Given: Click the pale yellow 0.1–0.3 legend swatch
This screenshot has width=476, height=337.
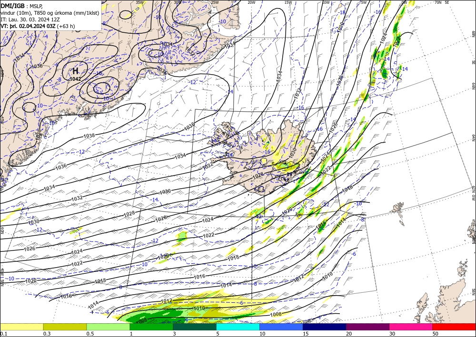Looking at the screenshot, I should click(x=21, y=327).
